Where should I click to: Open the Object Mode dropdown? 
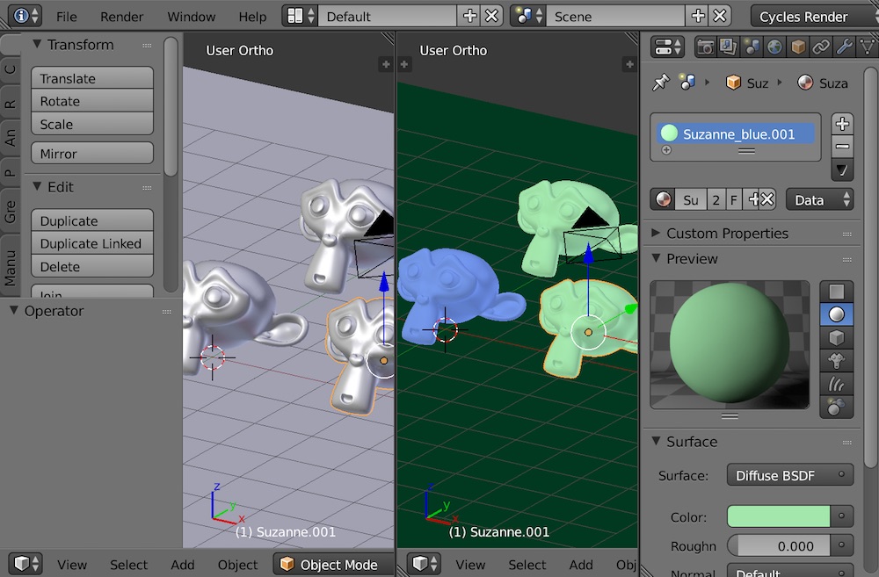(333, 564)
